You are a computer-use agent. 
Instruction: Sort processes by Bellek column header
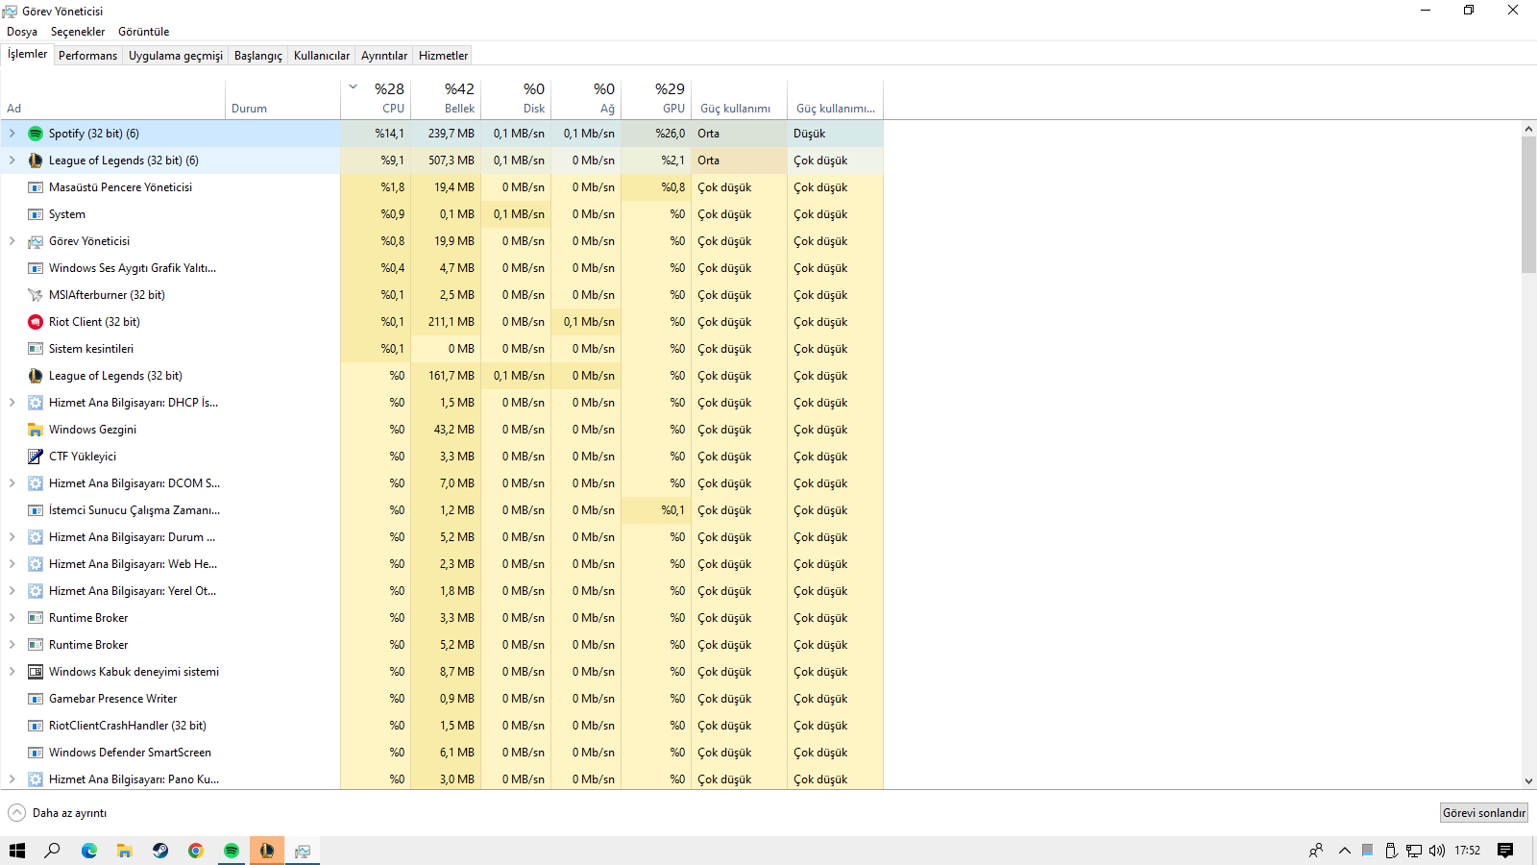pos(446,99)
